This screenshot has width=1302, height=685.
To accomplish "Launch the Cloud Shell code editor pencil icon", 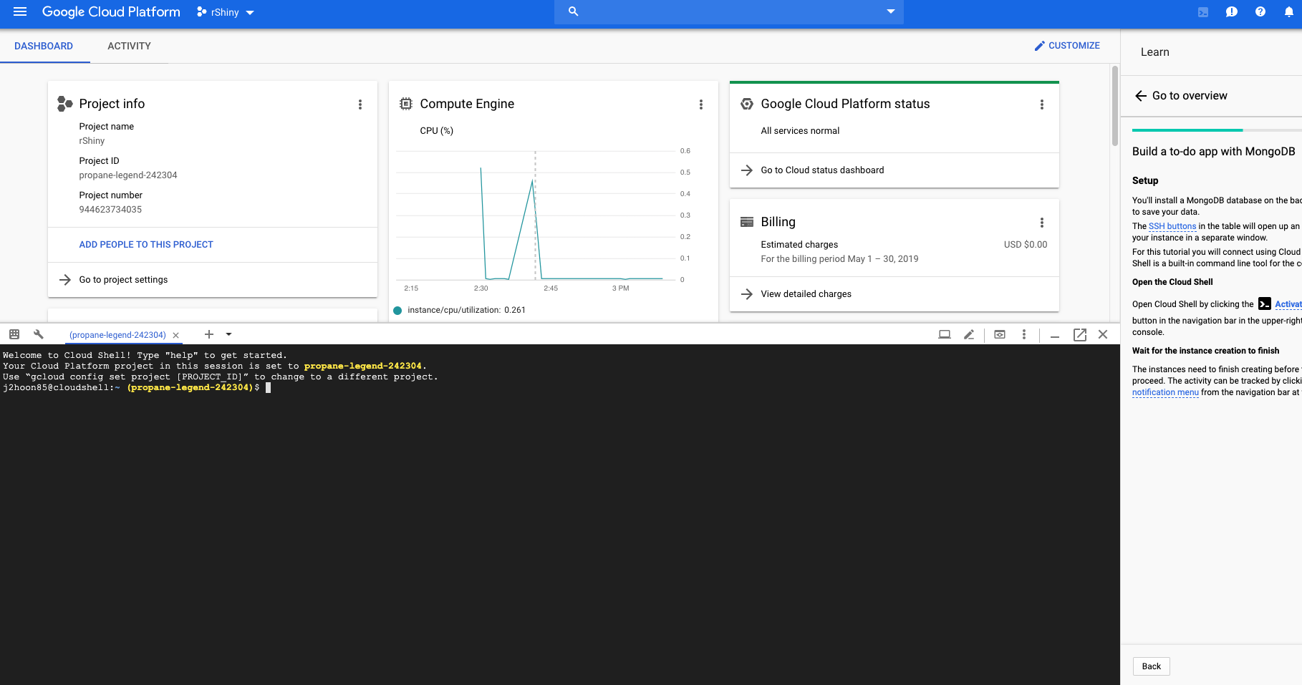I will pos(969,334).
